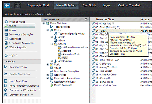Open the Real Guide tab
The width and height of the screenshot is (152, 104).
click(89, 5)
